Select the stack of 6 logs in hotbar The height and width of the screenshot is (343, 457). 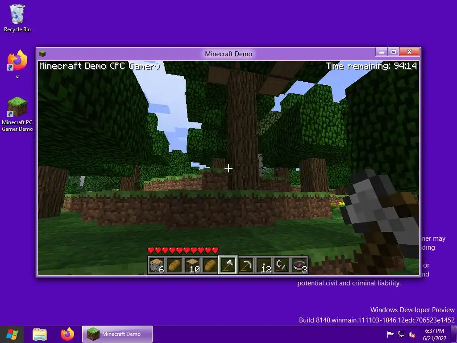(157, 265)
